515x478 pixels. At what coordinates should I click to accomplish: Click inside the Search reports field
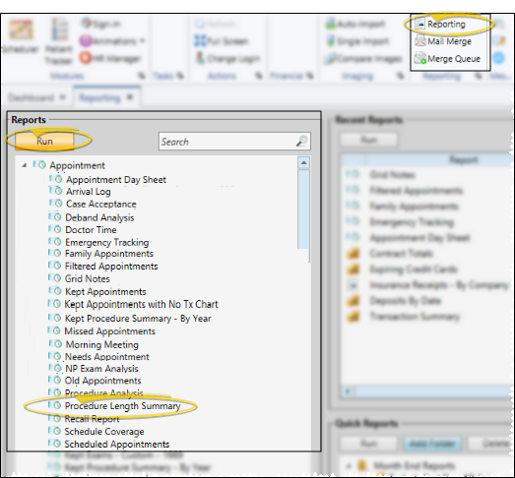coord(227,142)
